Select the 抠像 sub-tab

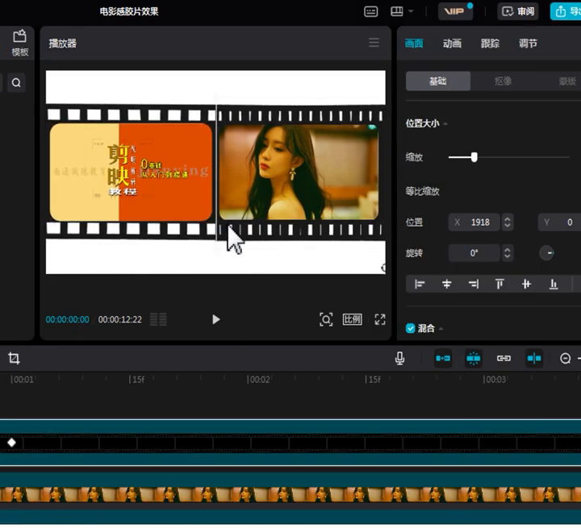tap(503, 81)
